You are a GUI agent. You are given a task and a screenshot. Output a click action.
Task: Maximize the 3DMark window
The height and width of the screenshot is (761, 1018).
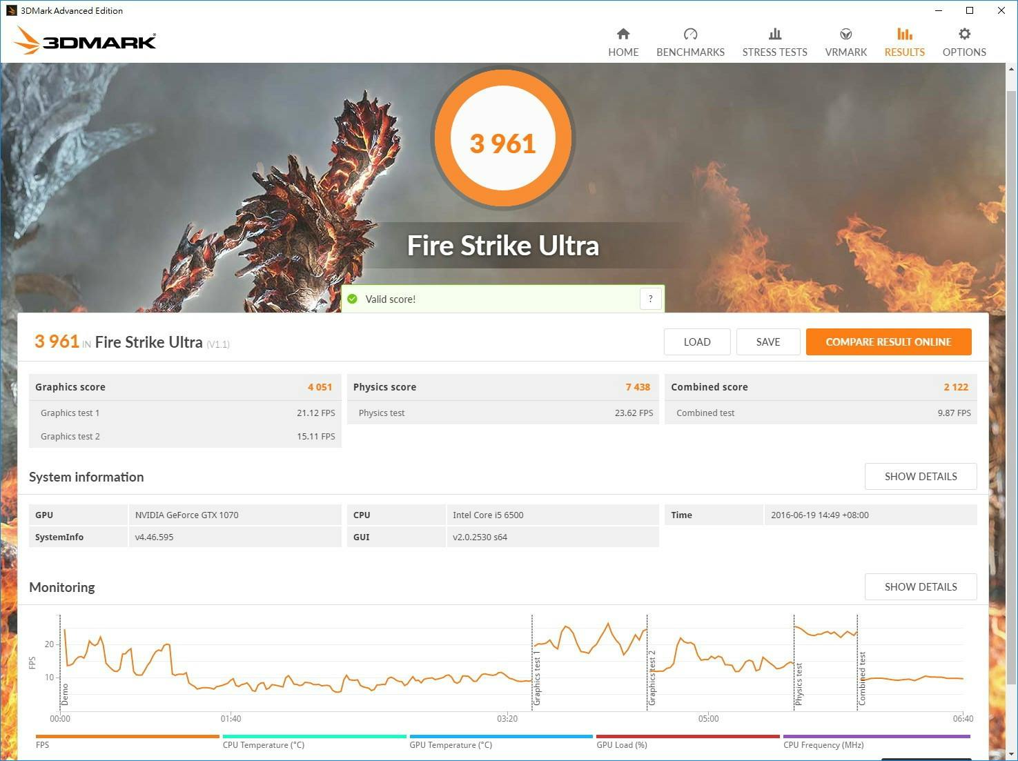[x=970, y=10]
